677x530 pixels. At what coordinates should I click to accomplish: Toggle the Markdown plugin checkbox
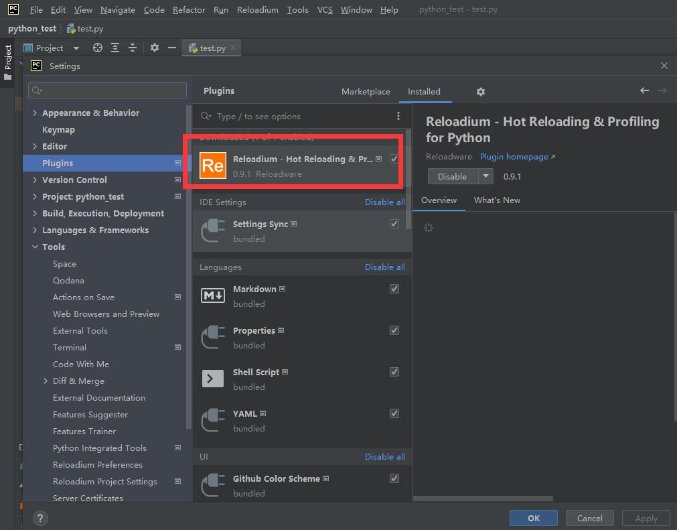(x=394, y=289)
